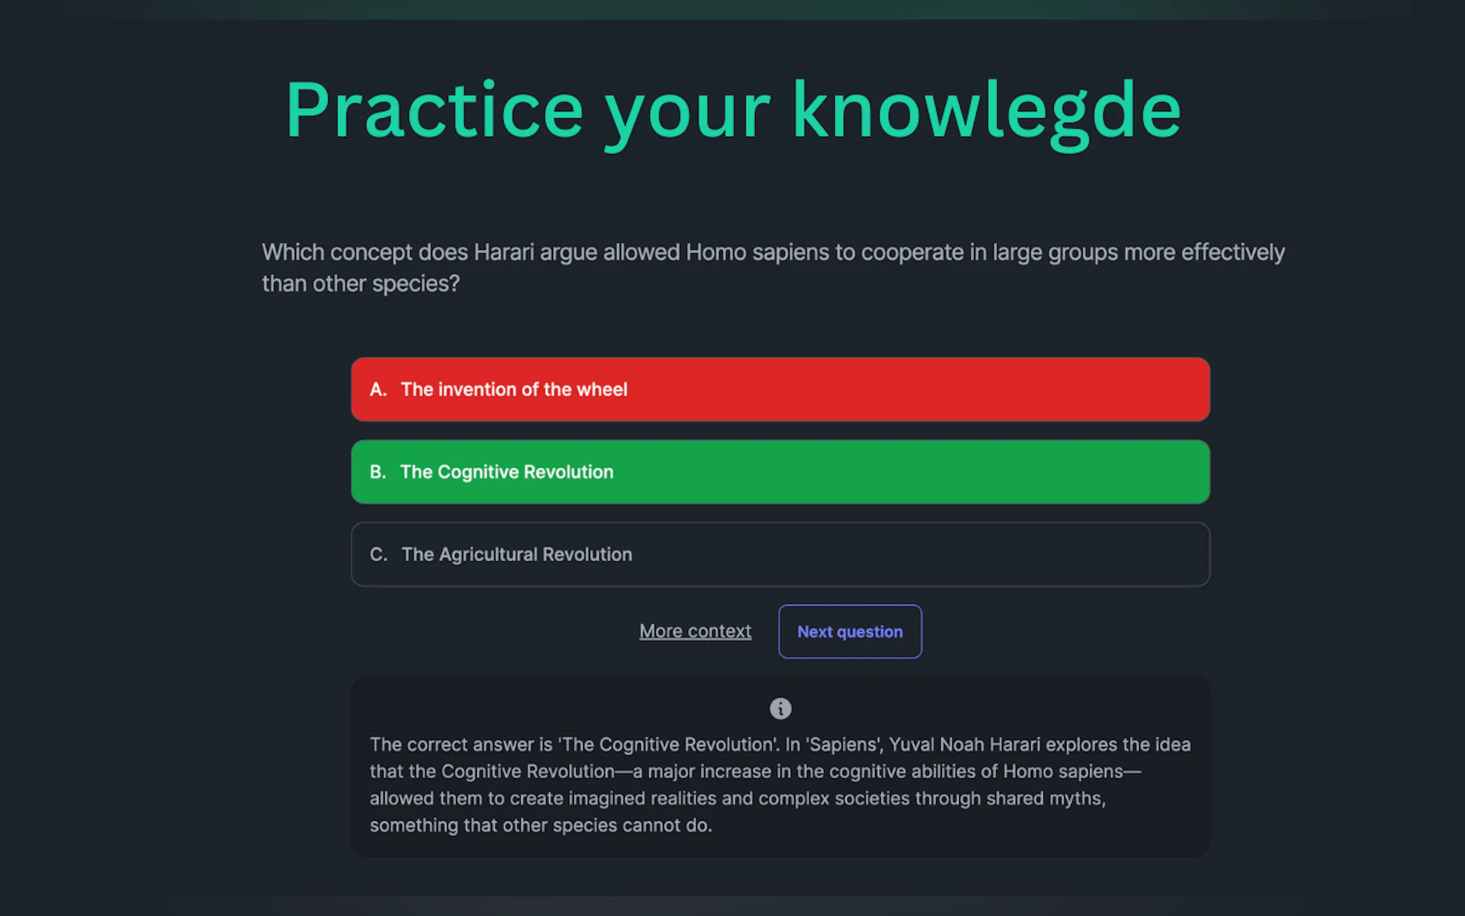Click the letter C. label on unselected option
Image resolution: width=1465 pixels, height=916 pixels.
[x=378, y=554]
